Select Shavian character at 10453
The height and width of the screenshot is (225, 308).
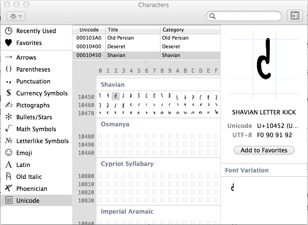(123, 96)
